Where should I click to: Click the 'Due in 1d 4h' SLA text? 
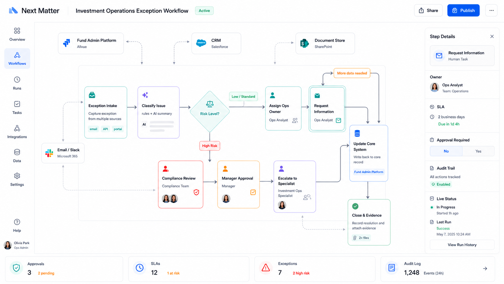pyautogui.click(x=449, y=124)
